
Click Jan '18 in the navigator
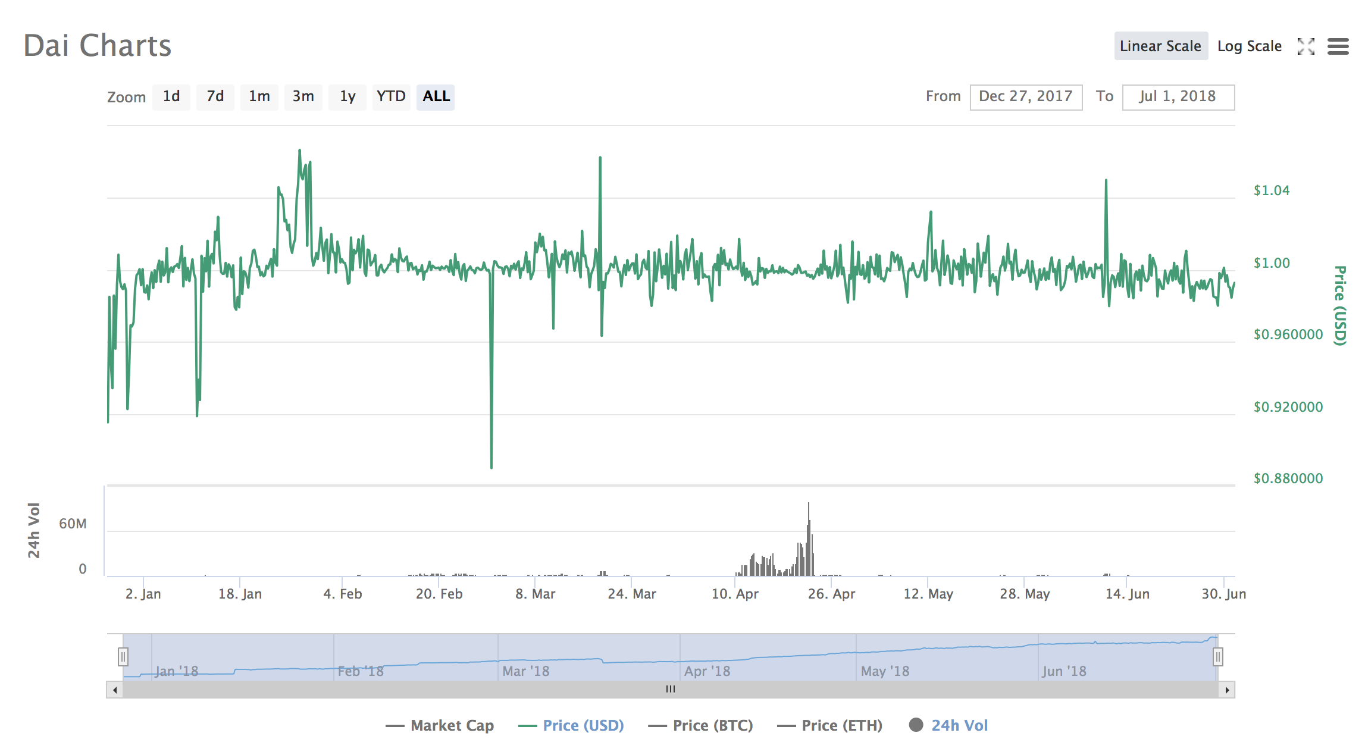click(176, 671)
